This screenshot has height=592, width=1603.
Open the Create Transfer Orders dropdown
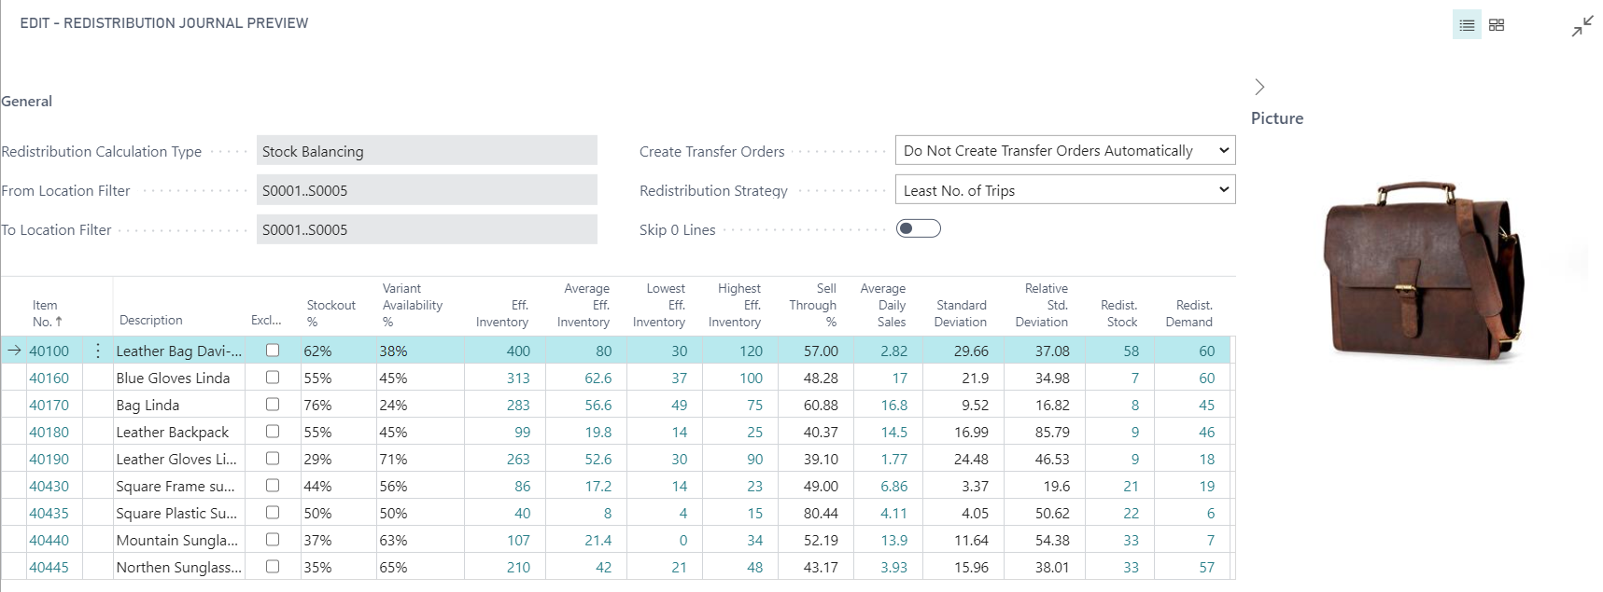1064,151
